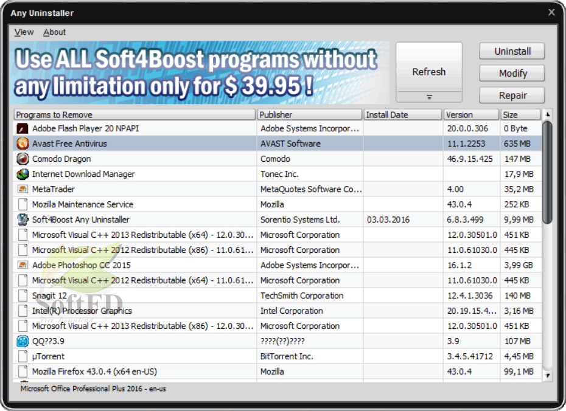The image size is (566, 411).
Task: Click the Soft4Boost Any Uninstaller icon
Action: tap(23, 219)
